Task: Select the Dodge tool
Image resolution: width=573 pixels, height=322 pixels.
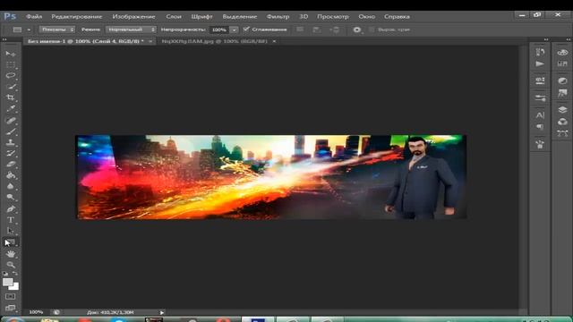Action: click(x=10, y=197)
